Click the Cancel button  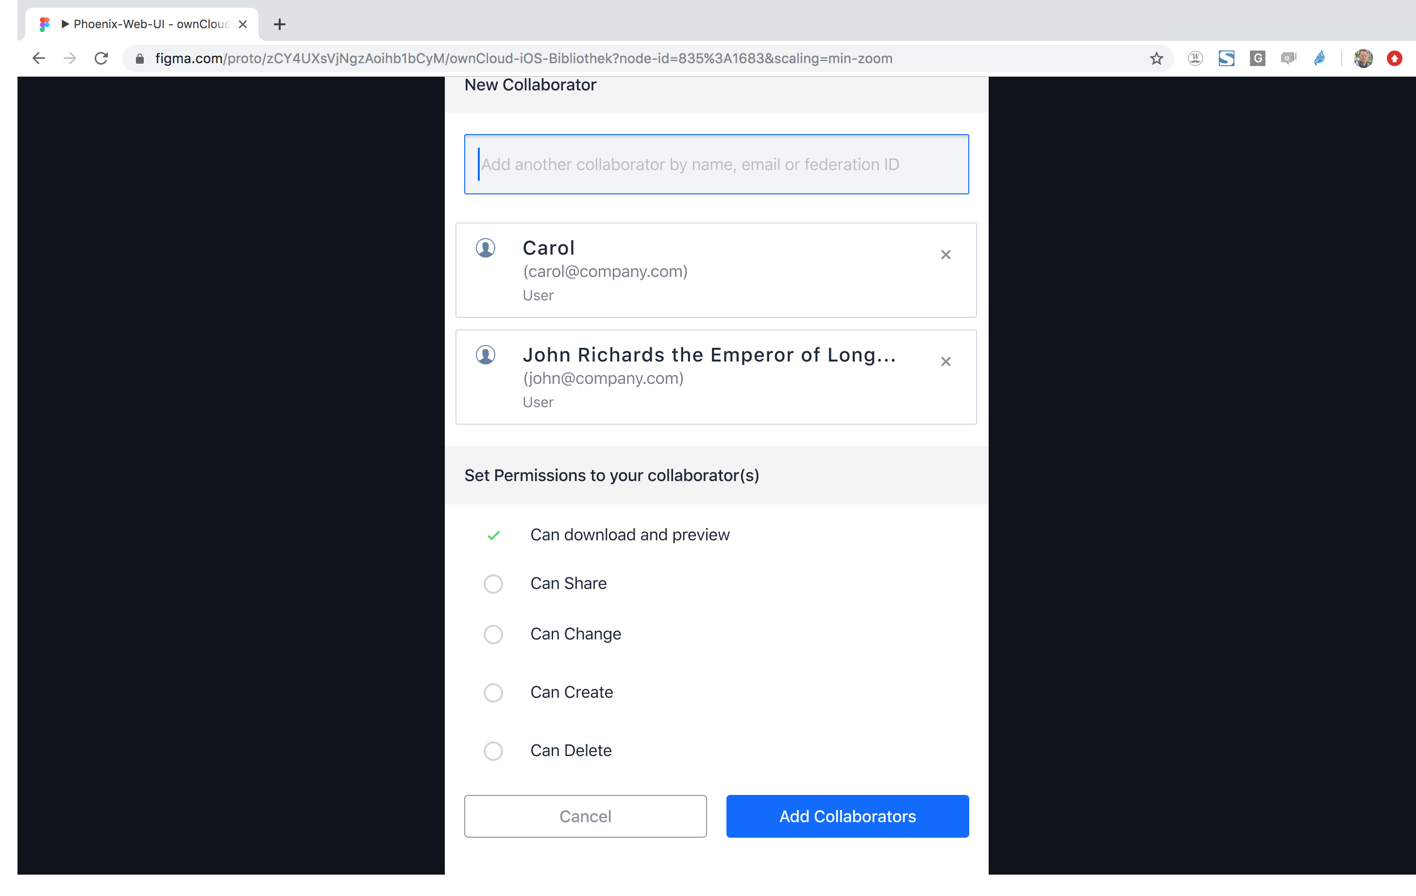click(x=585, y=816)
